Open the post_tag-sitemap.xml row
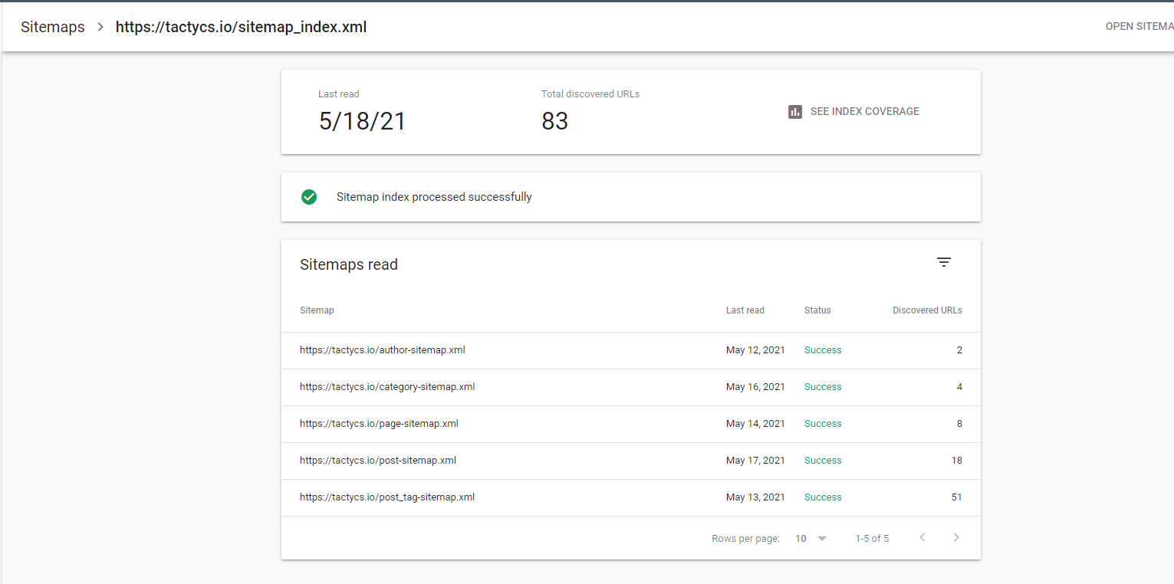The width and height of the screenshot is (1174, 584). [387, 497]
